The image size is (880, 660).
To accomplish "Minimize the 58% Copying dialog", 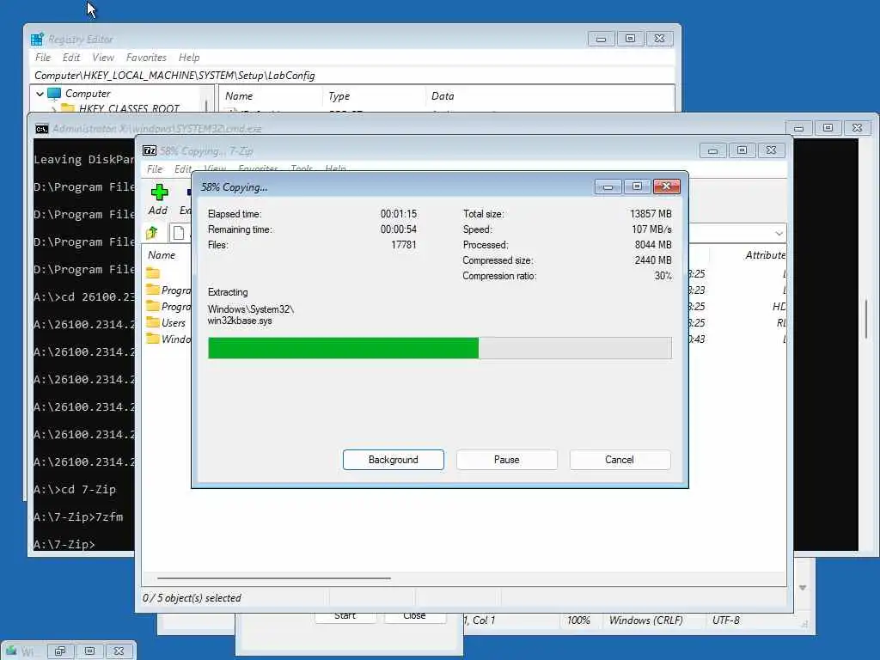I will click(x=608, y=186).
